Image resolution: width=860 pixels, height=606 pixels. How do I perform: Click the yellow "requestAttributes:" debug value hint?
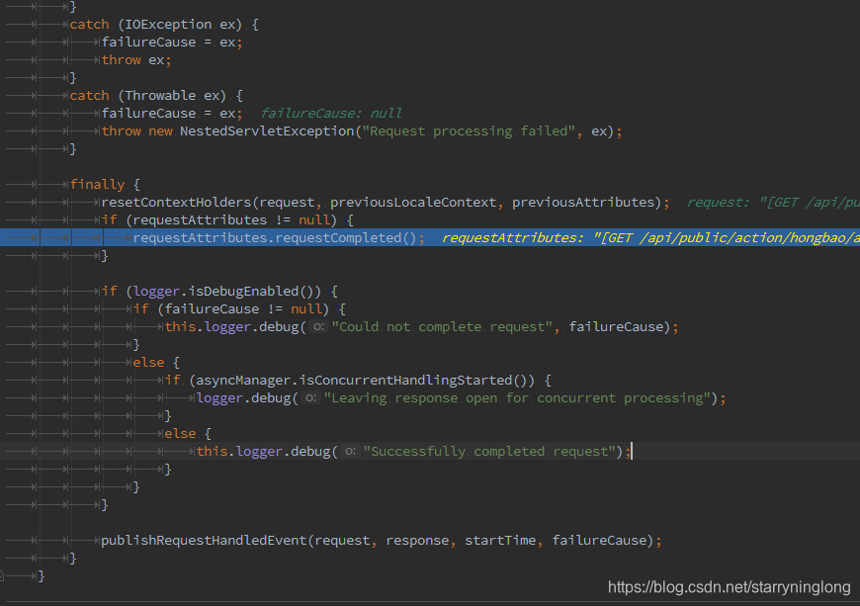pos(651,238)
